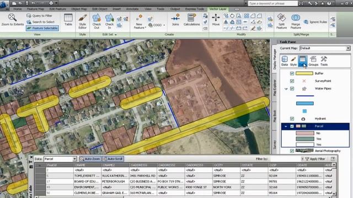Click the Joins tool
353x198 pixels.
point(175,20)
